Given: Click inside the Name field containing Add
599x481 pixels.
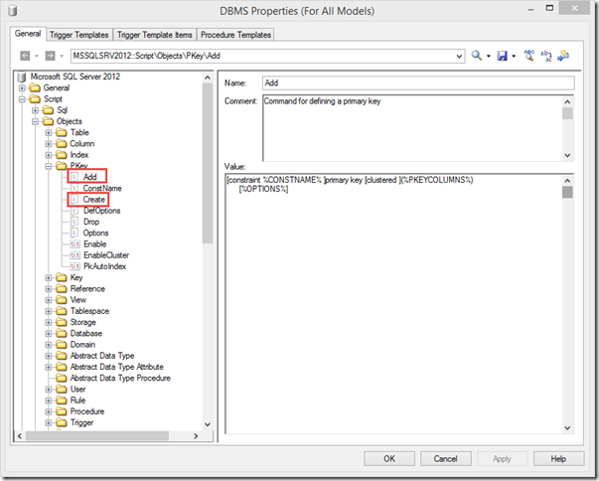Looking at the screenshot, I should 418,82.
